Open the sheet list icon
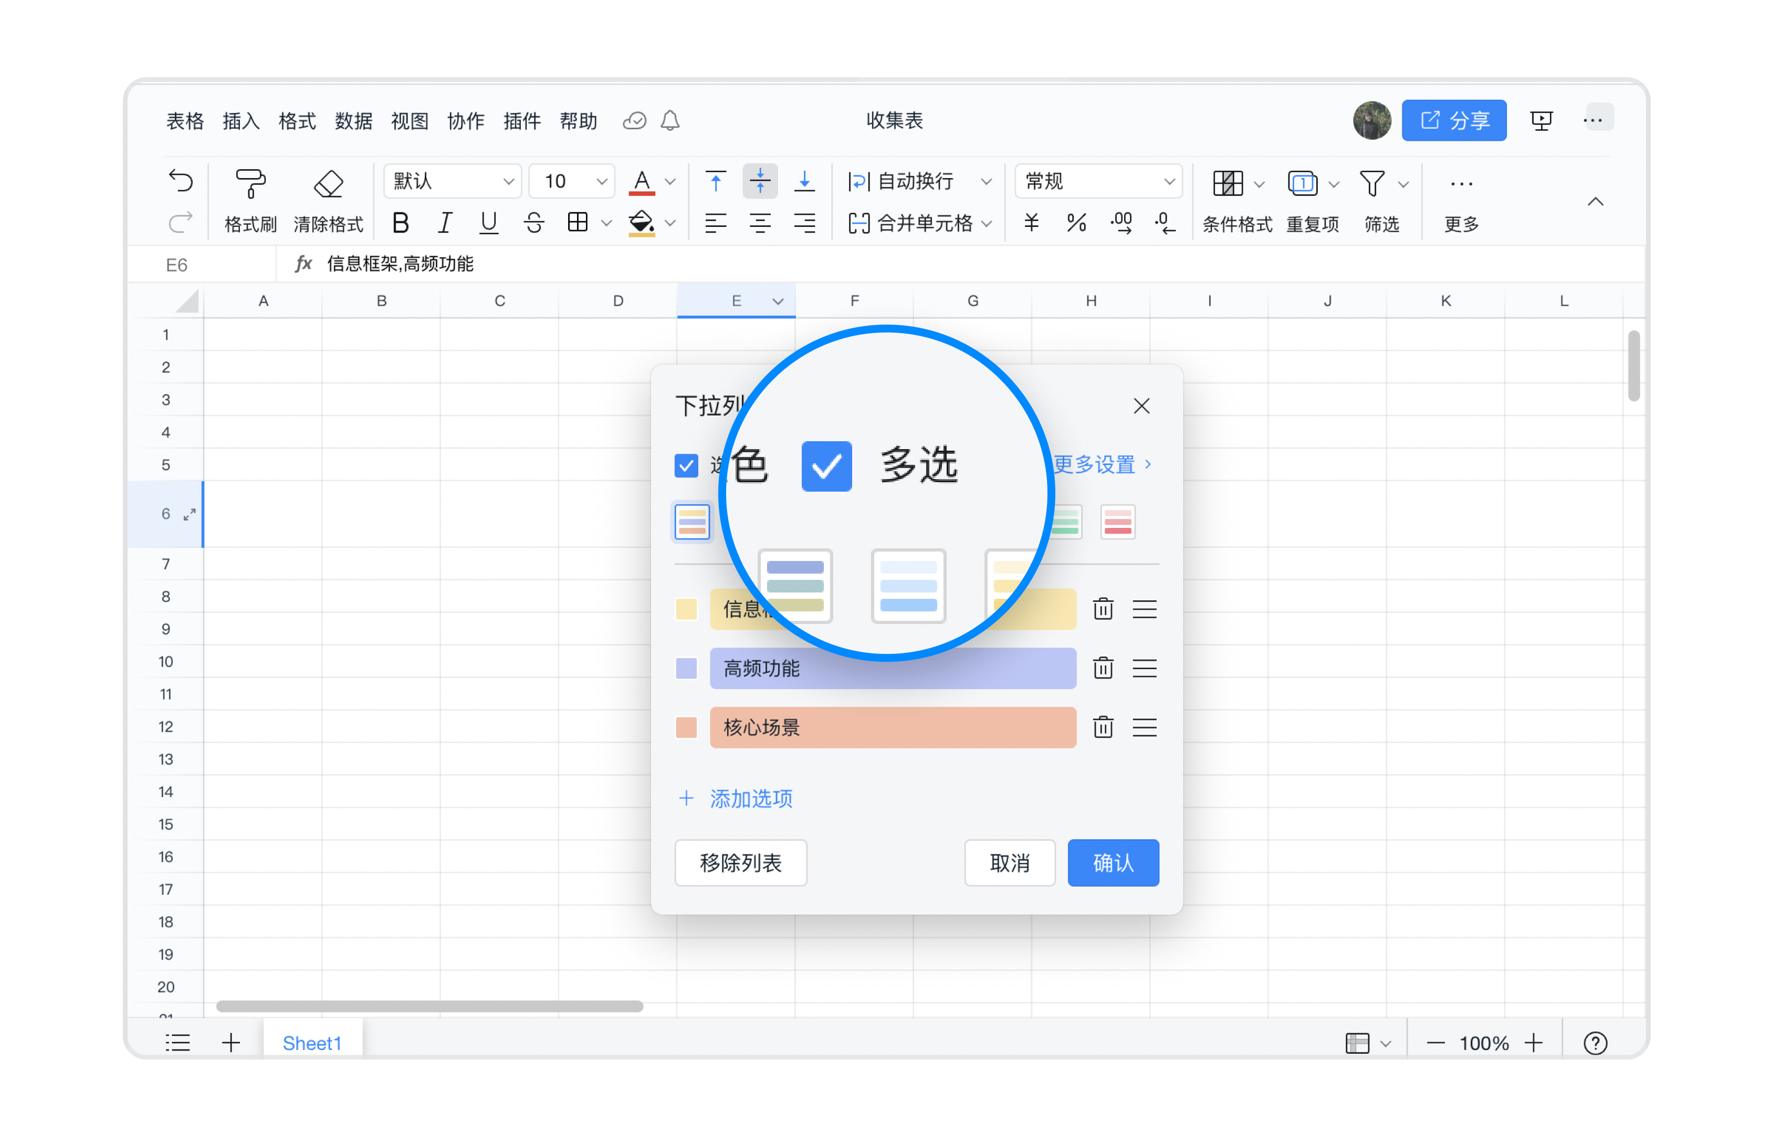Screen dimensions: 1772x1144 [177, 1043]
